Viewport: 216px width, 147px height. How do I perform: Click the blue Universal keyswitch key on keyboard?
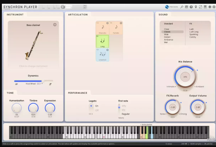point(152,133)
